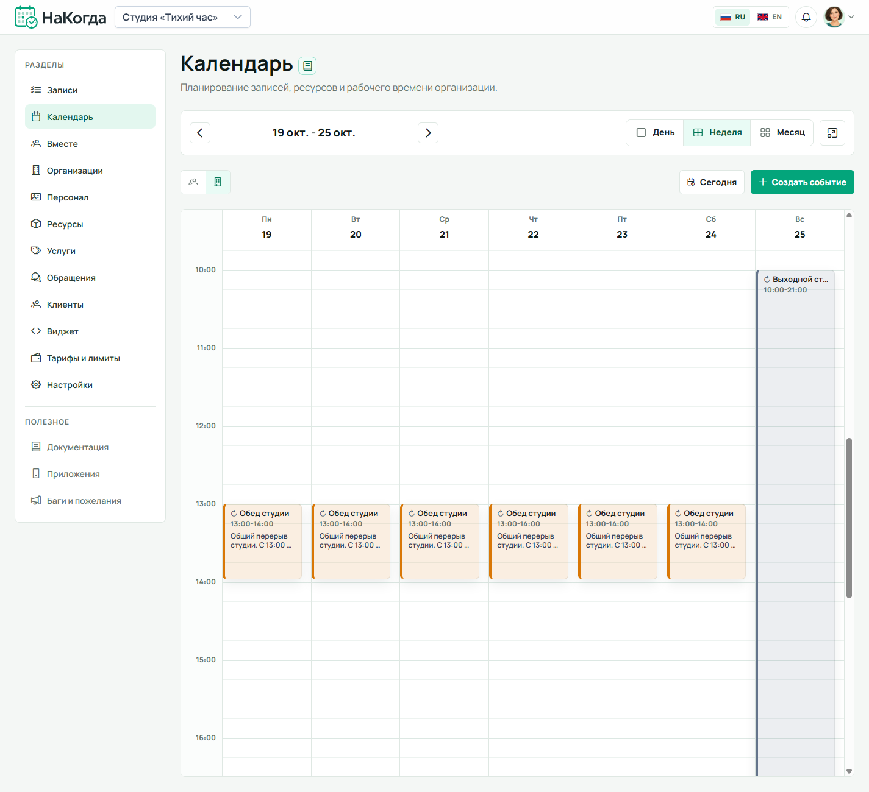Click the Ресурсы cube icon
This screenshot has width=869, height=792.
click(36, 224)
